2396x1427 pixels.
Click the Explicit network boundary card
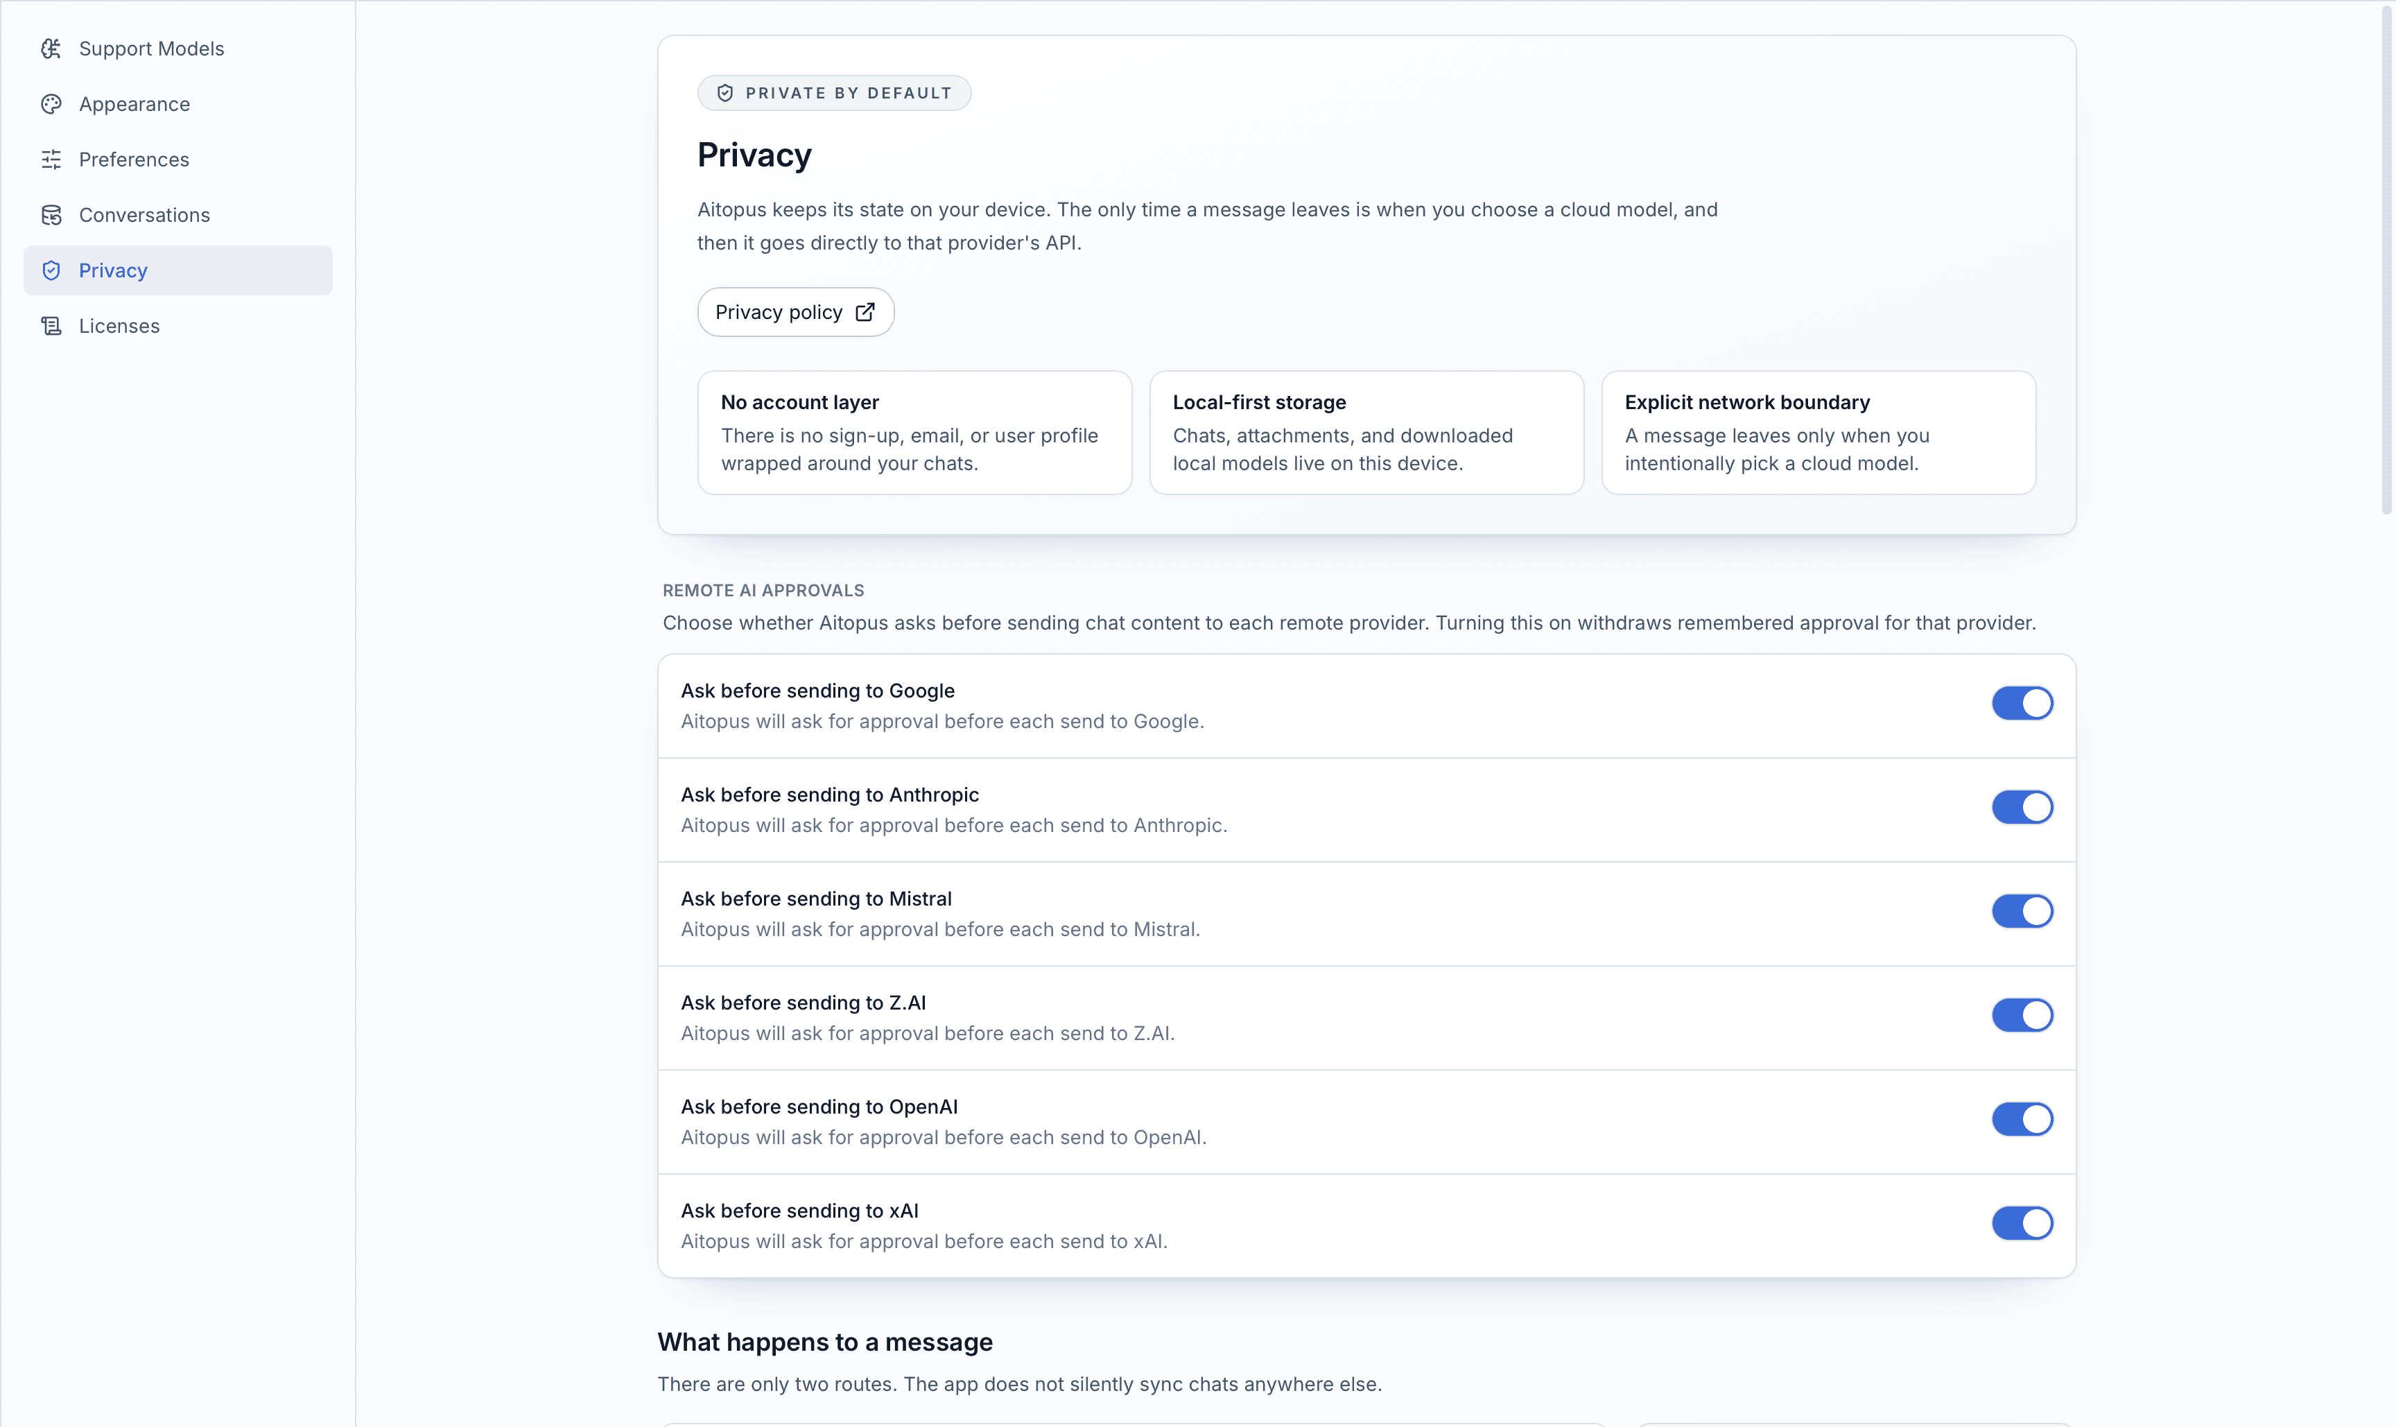[x=1818, y=433]
